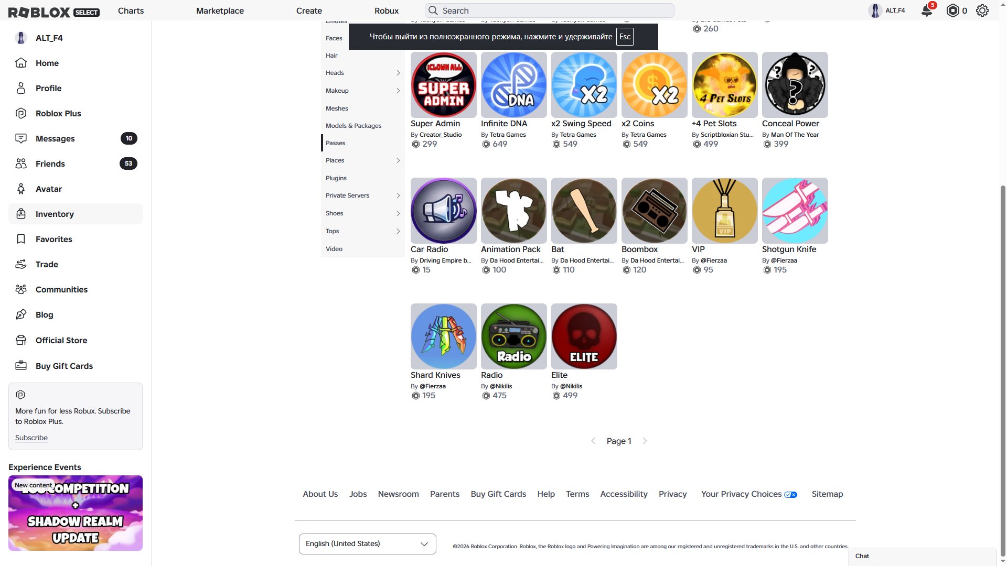Open the Marketplace tab

pos(220,10)
